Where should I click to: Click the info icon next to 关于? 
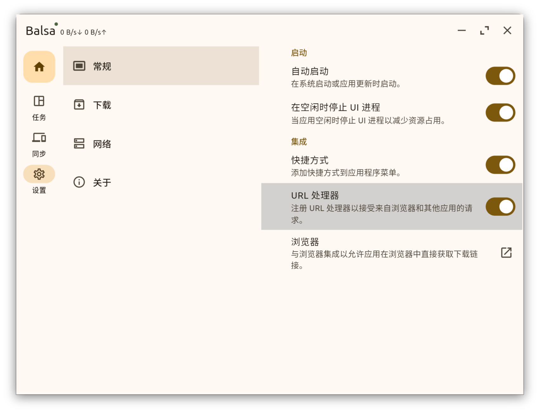79,182
